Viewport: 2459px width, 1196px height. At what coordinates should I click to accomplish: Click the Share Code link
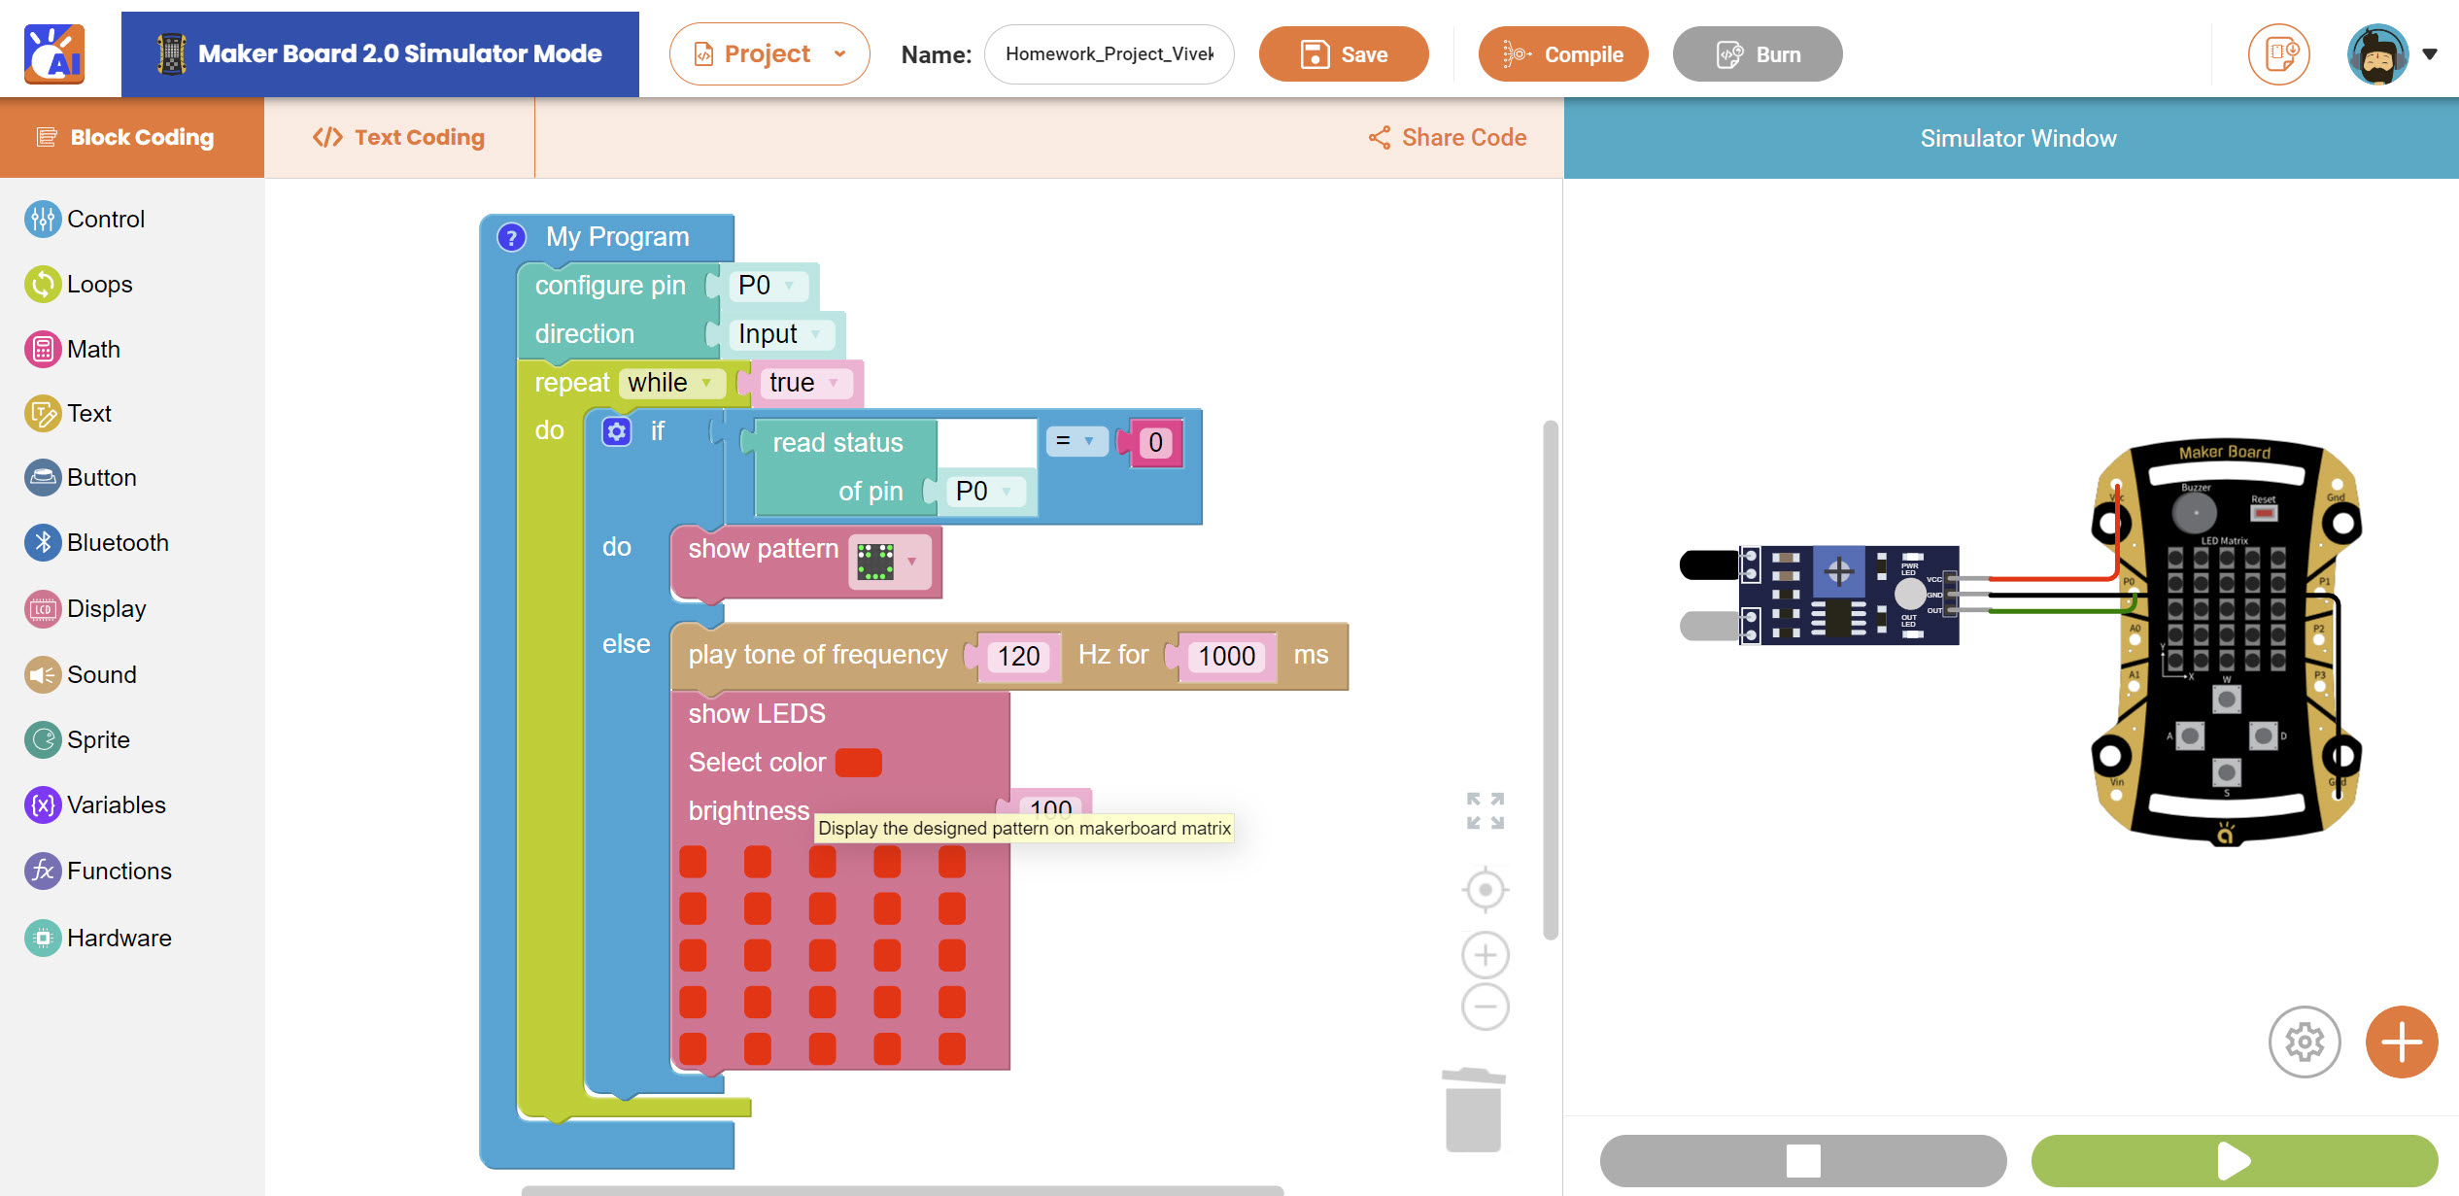click(1448, 138)
